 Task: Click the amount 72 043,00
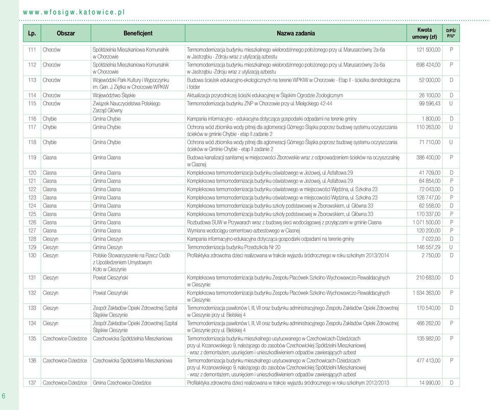pyautogui.click(x=430, y=189)
